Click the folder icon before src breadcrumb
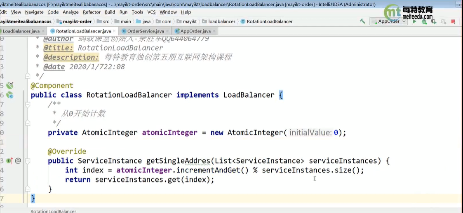 [99, 21]
